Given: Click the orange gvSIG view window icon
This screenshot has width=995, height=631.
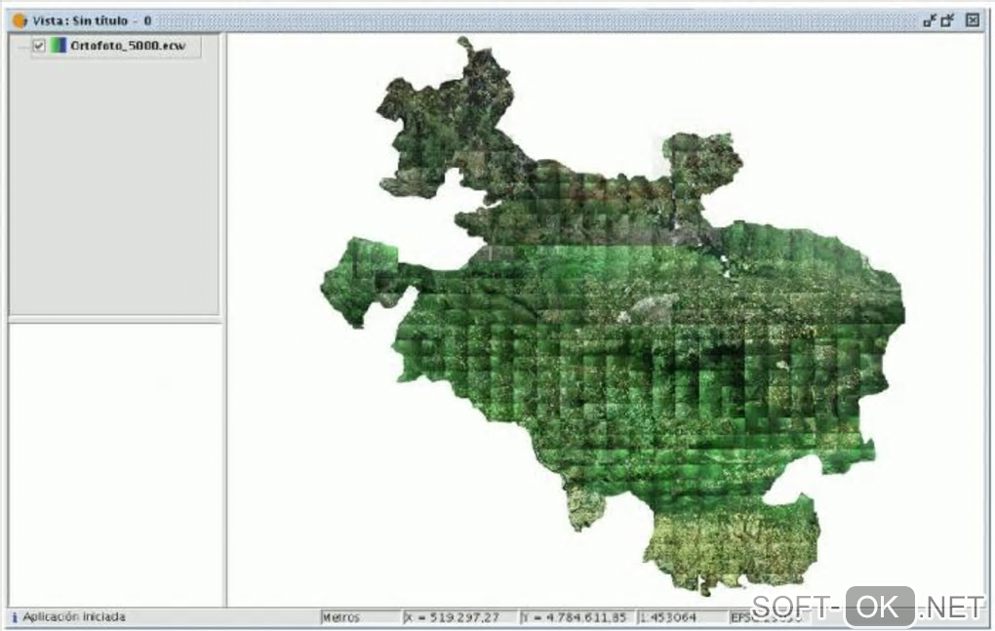Looking at the screenshot, I should coord(20,20).
